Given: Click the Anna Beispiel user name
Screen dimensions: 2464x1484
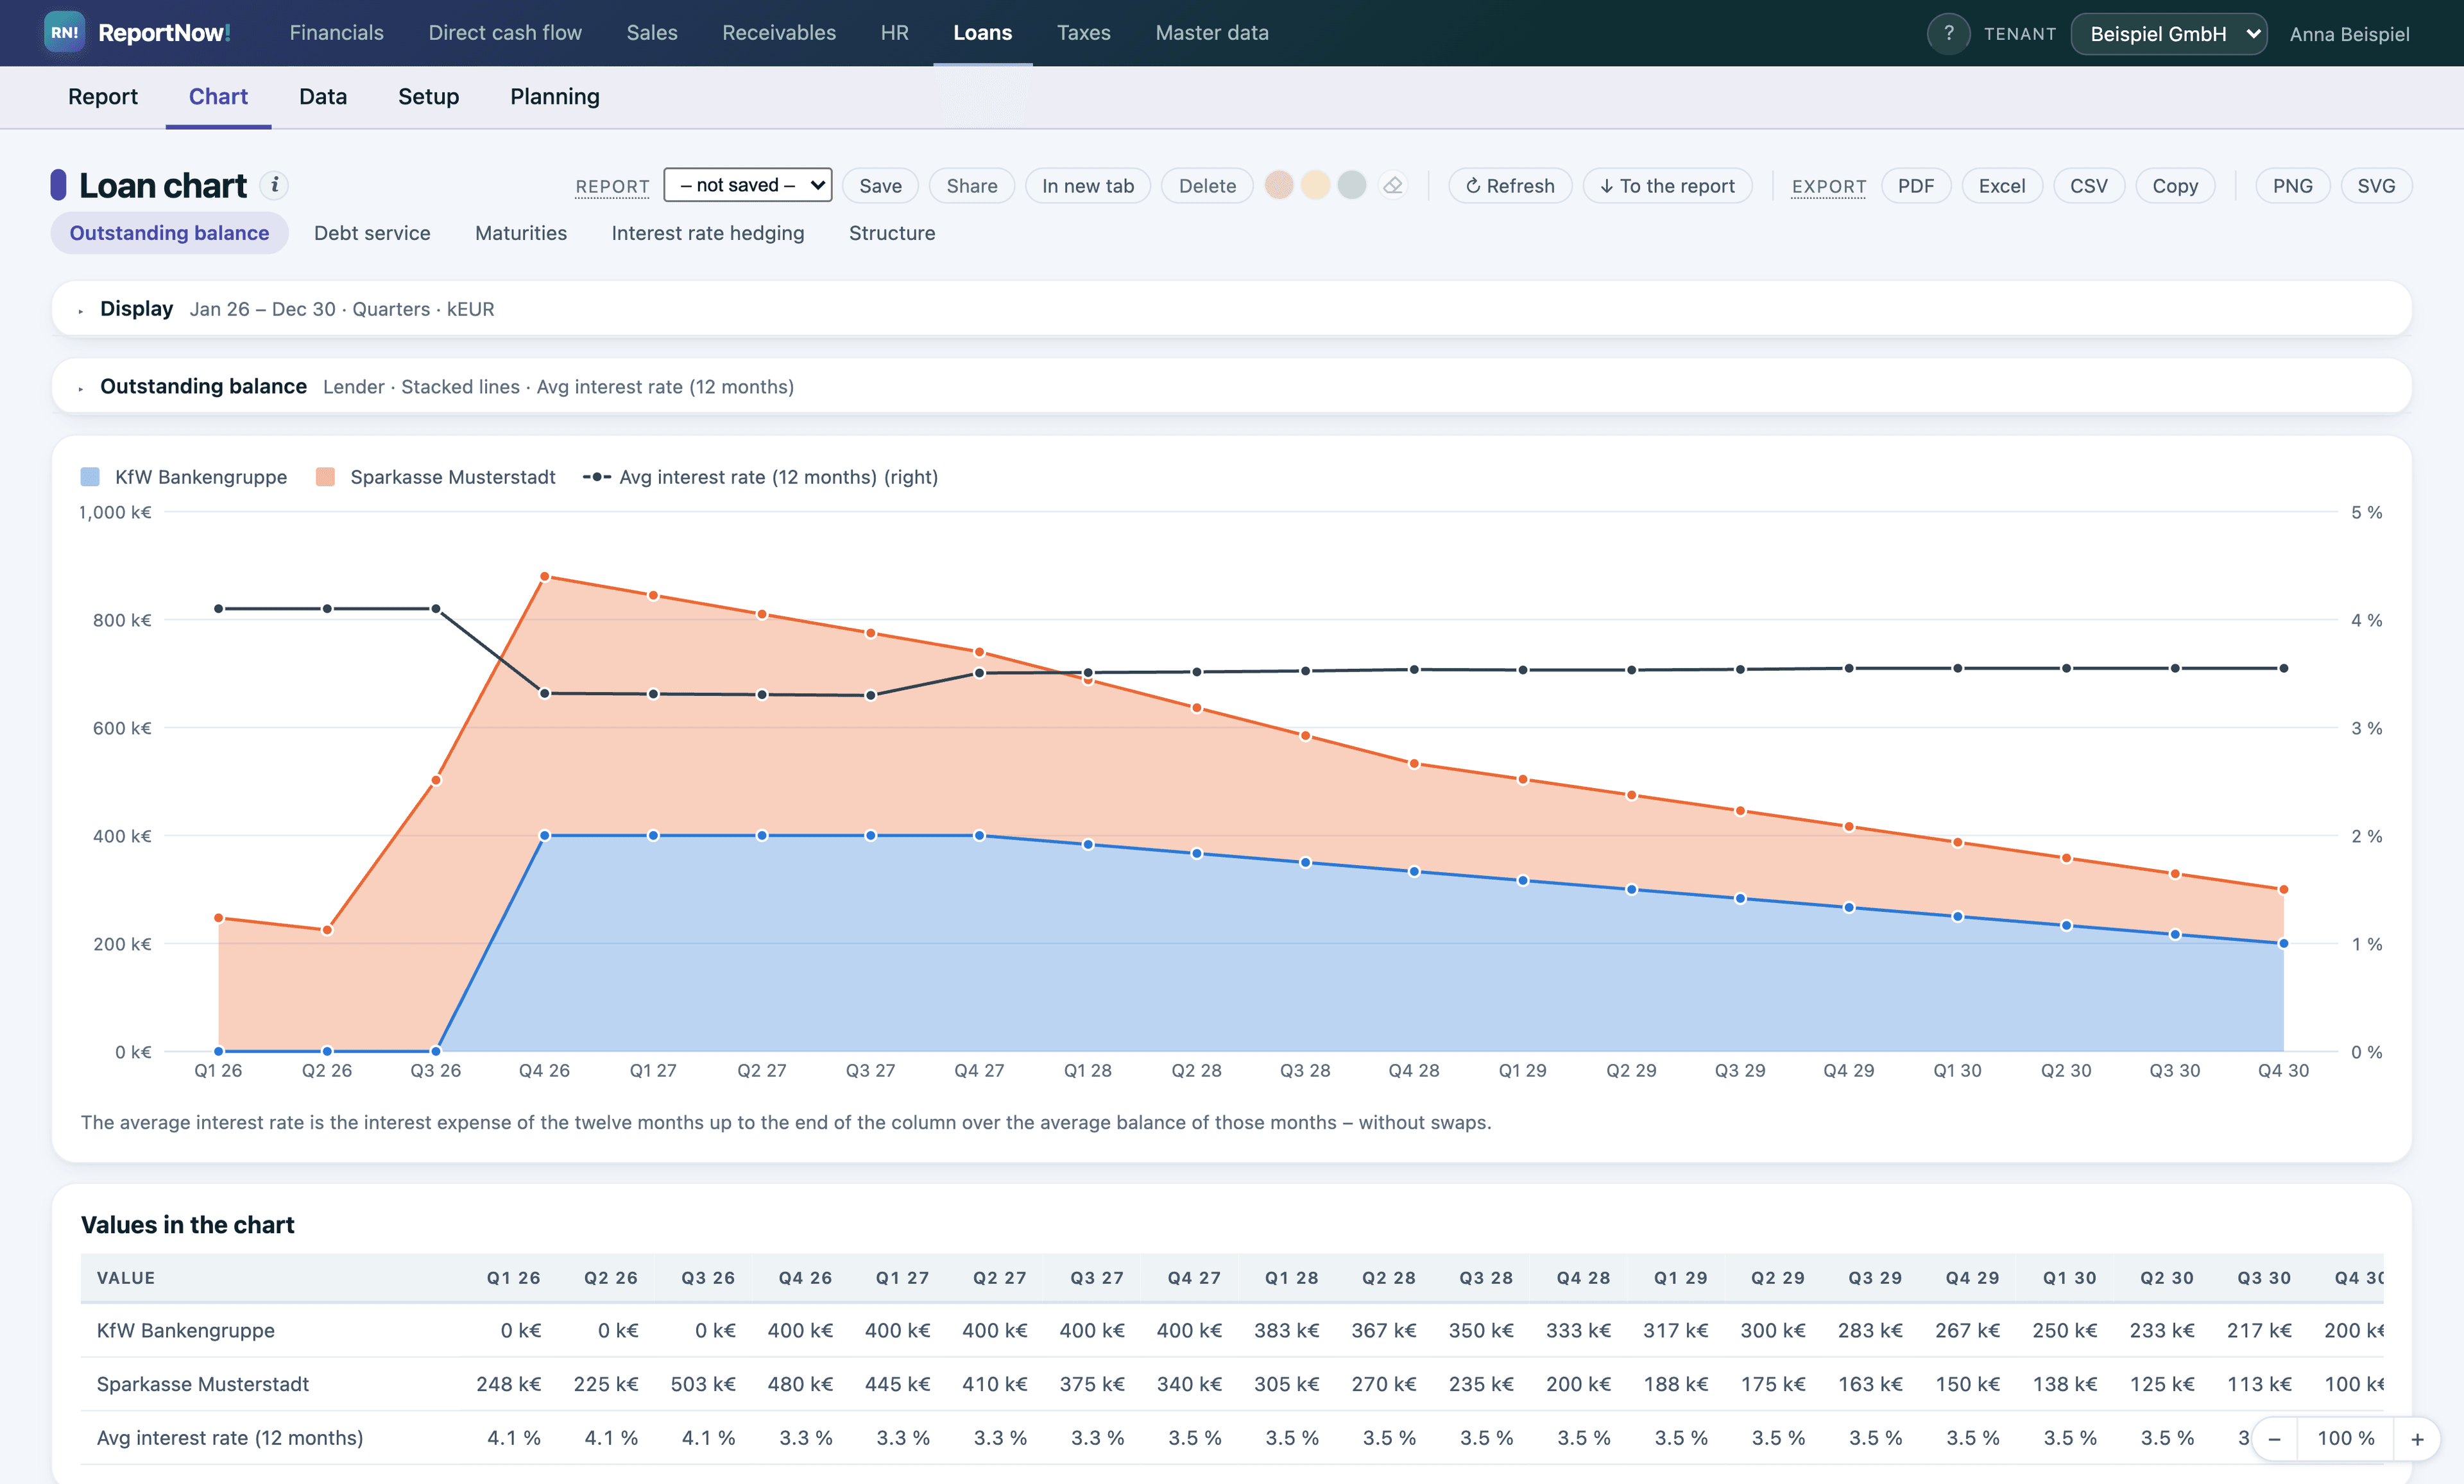Looking at the screenshot, I should coord(2349,34).
